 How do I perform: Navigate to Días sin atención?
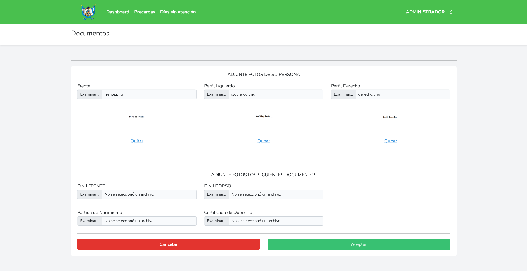178,12
